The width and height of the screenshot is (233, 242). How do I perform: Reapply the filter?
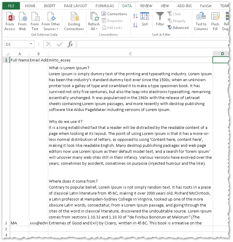click(x=176, y=21)
